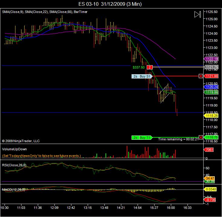Click the purple 1122.19 SMA price marker
Image resolution: width=222 pixels, height=217 pixels.
tap(211, 59)
